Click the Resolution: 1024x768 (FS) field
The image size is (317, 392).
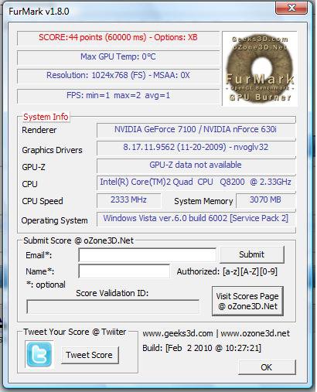[118, 76]
